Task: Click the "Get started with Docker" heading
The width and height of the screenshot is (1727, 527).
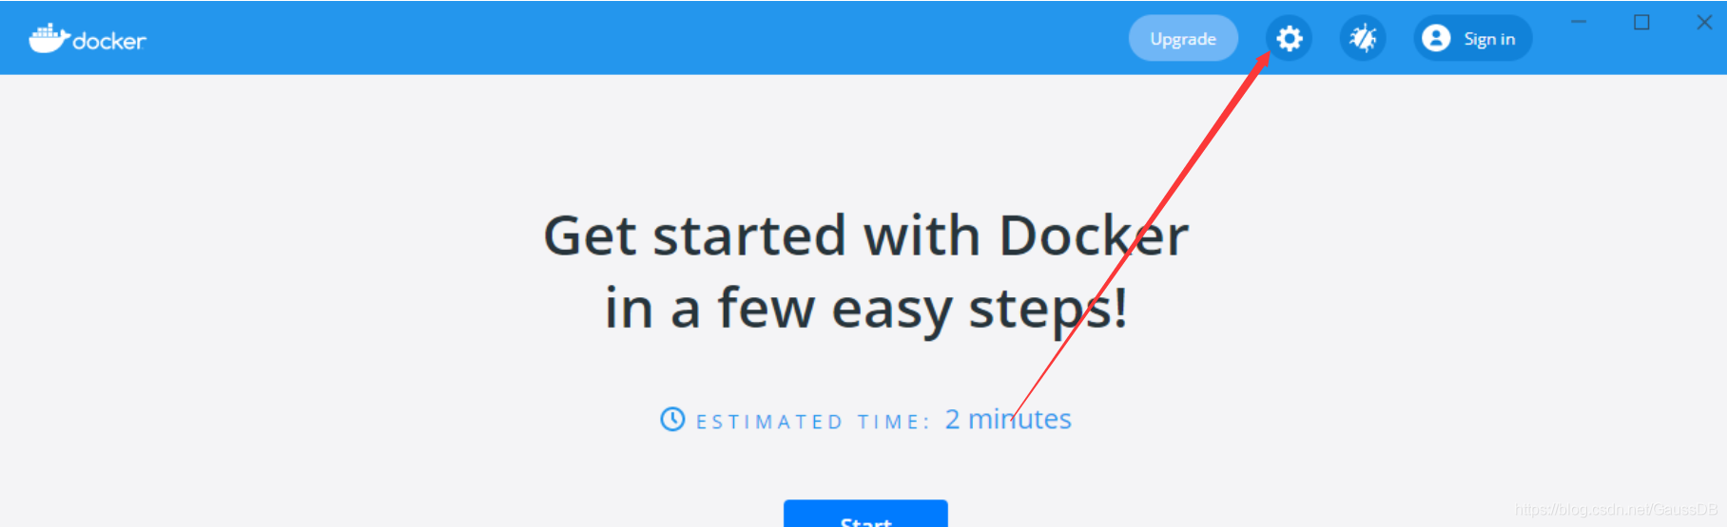Action: click(865, 235)
